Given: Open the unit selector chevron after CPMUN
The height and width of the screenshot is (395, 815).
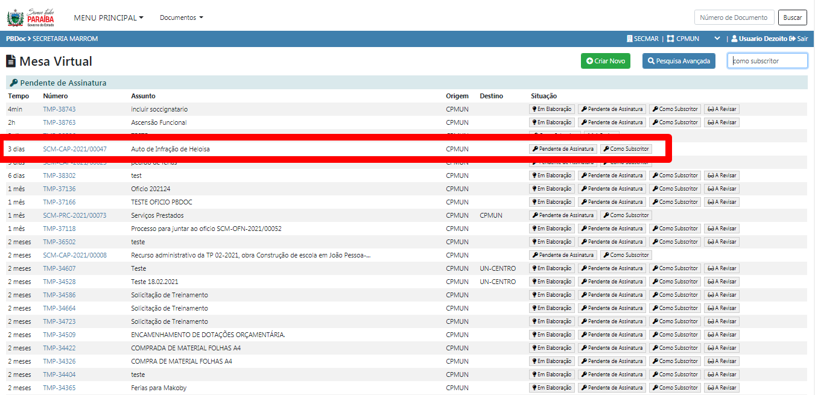Looking at the screenshot, I should 717,39.
